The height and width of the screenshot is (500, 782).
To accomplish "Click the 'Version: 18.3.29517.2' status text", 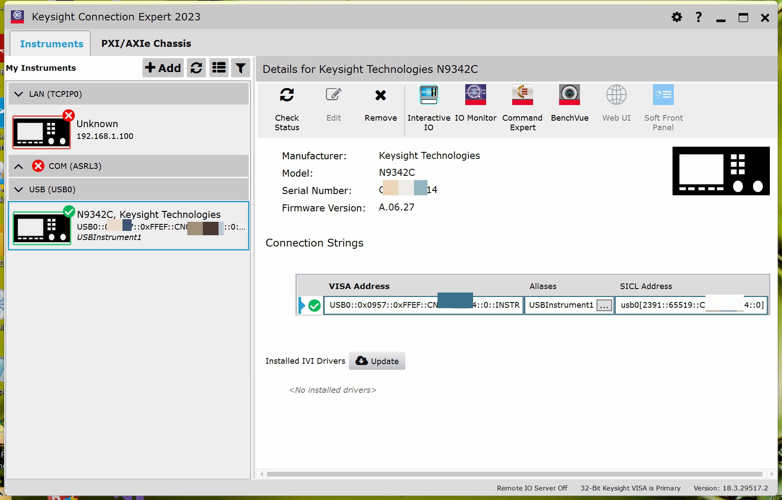I will point(731,488).
